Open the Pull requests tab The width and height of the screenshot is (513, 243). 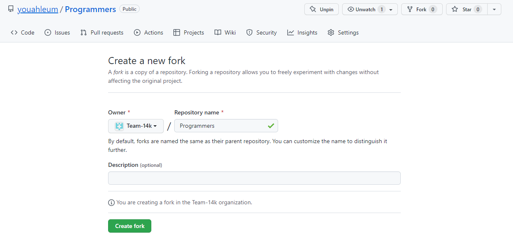(102, 32)
